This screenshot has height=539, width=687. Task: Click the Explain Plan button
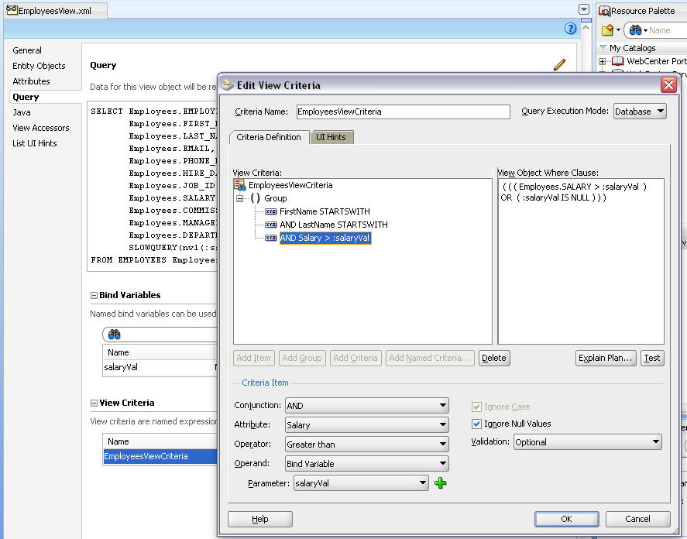click(606, 358)
